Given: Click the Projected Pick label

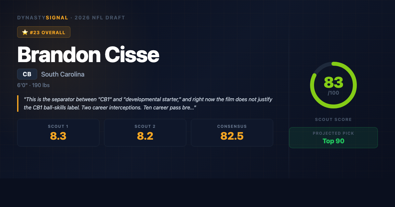Looking at the screenshot, I should (333, 133).
